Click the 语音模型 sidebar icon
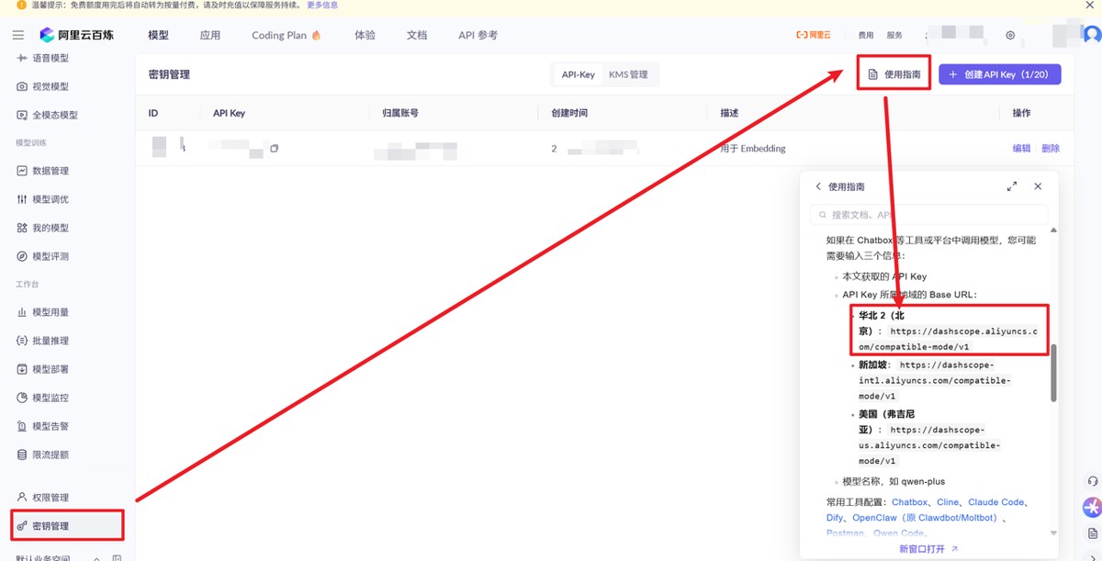The image size is (1102, 561). click(22, 58)
